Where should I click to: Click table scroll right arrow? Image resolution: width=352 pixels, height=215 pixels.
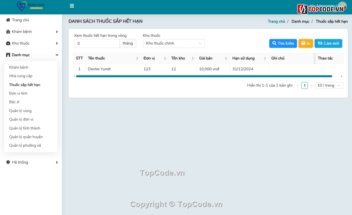pos(342,76)
